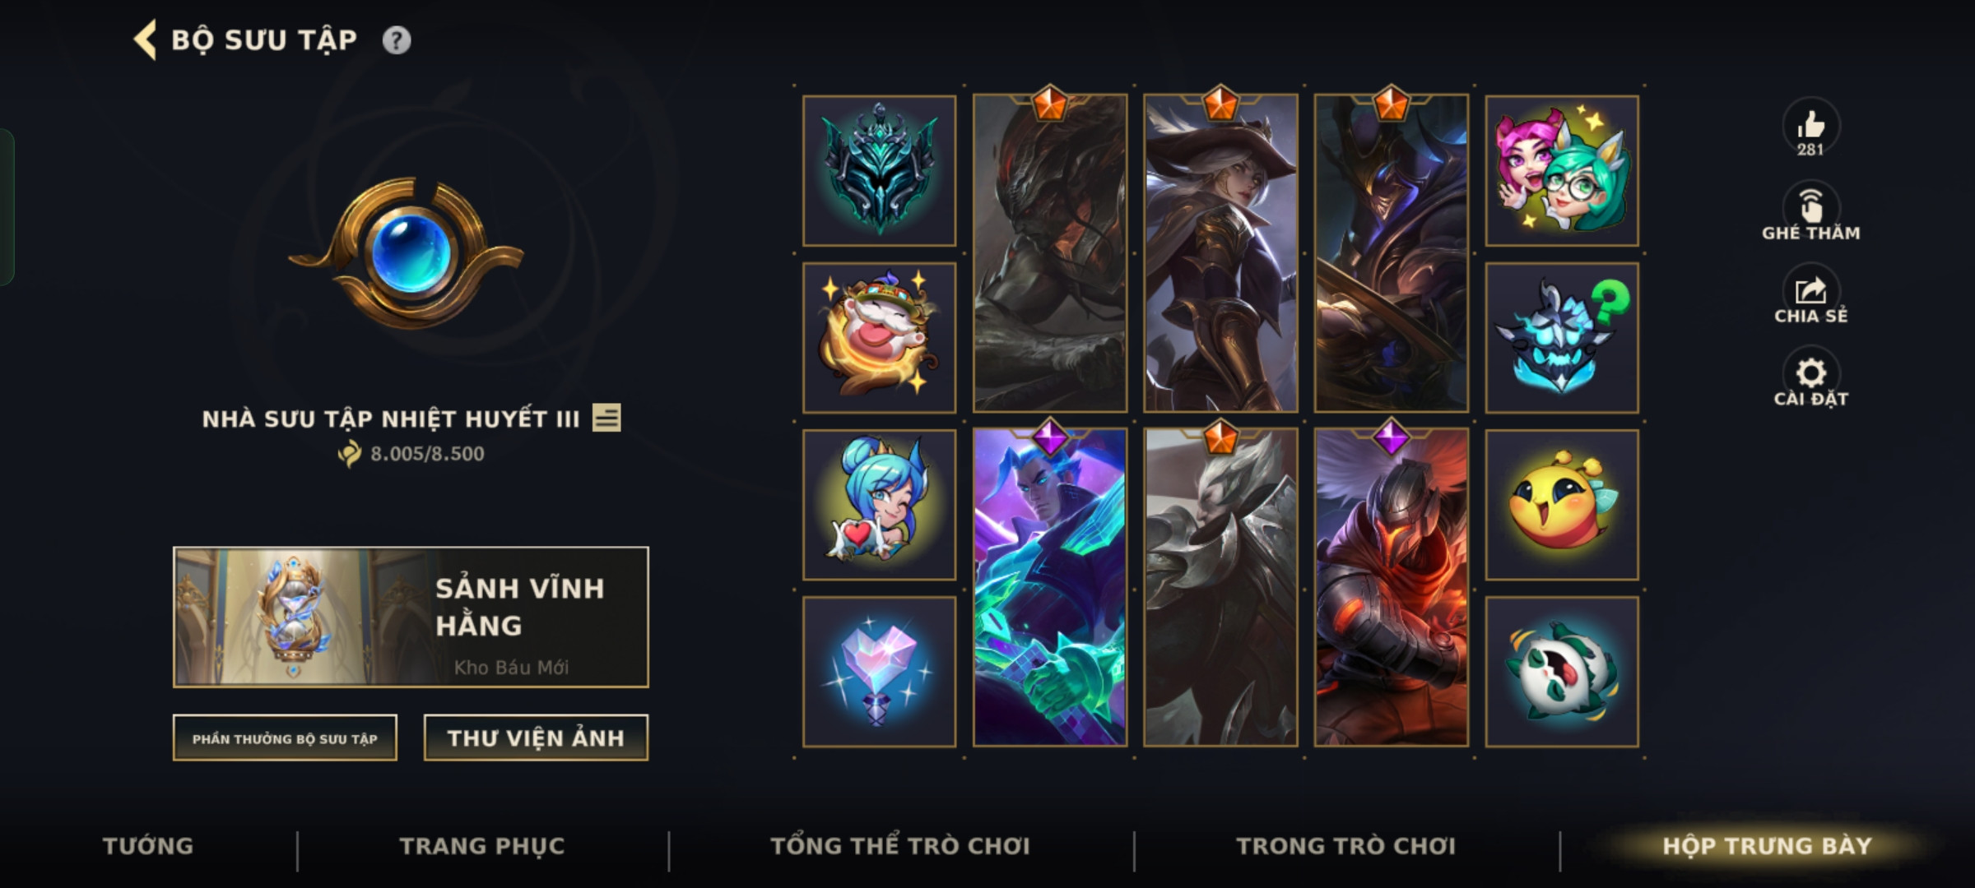
Task: Switch to the Trang Phục tab
Action: [x=482, y=846]
